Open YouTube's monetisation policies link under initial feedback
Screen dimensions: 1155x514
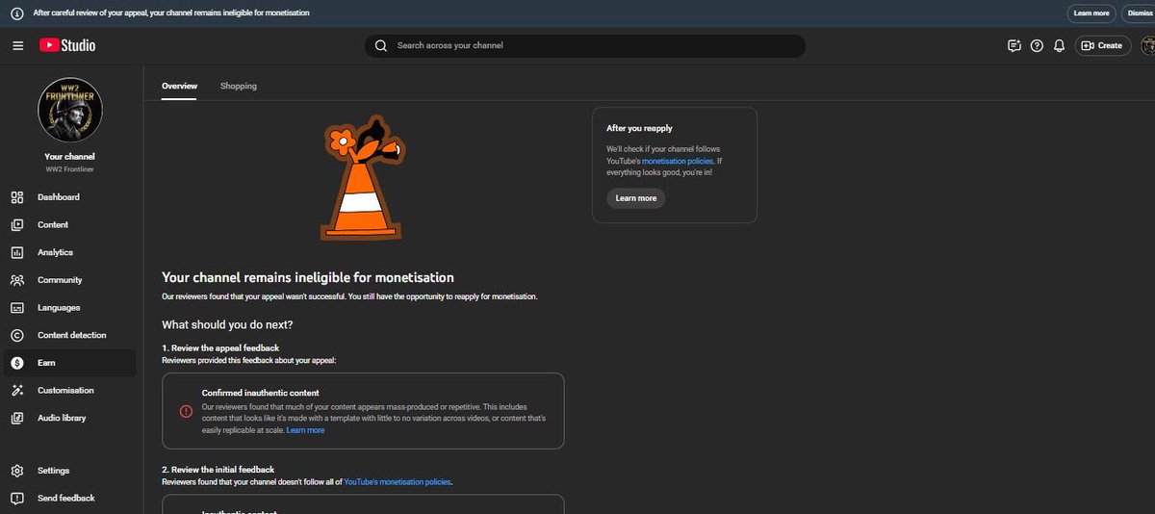(x=398, y=481)
